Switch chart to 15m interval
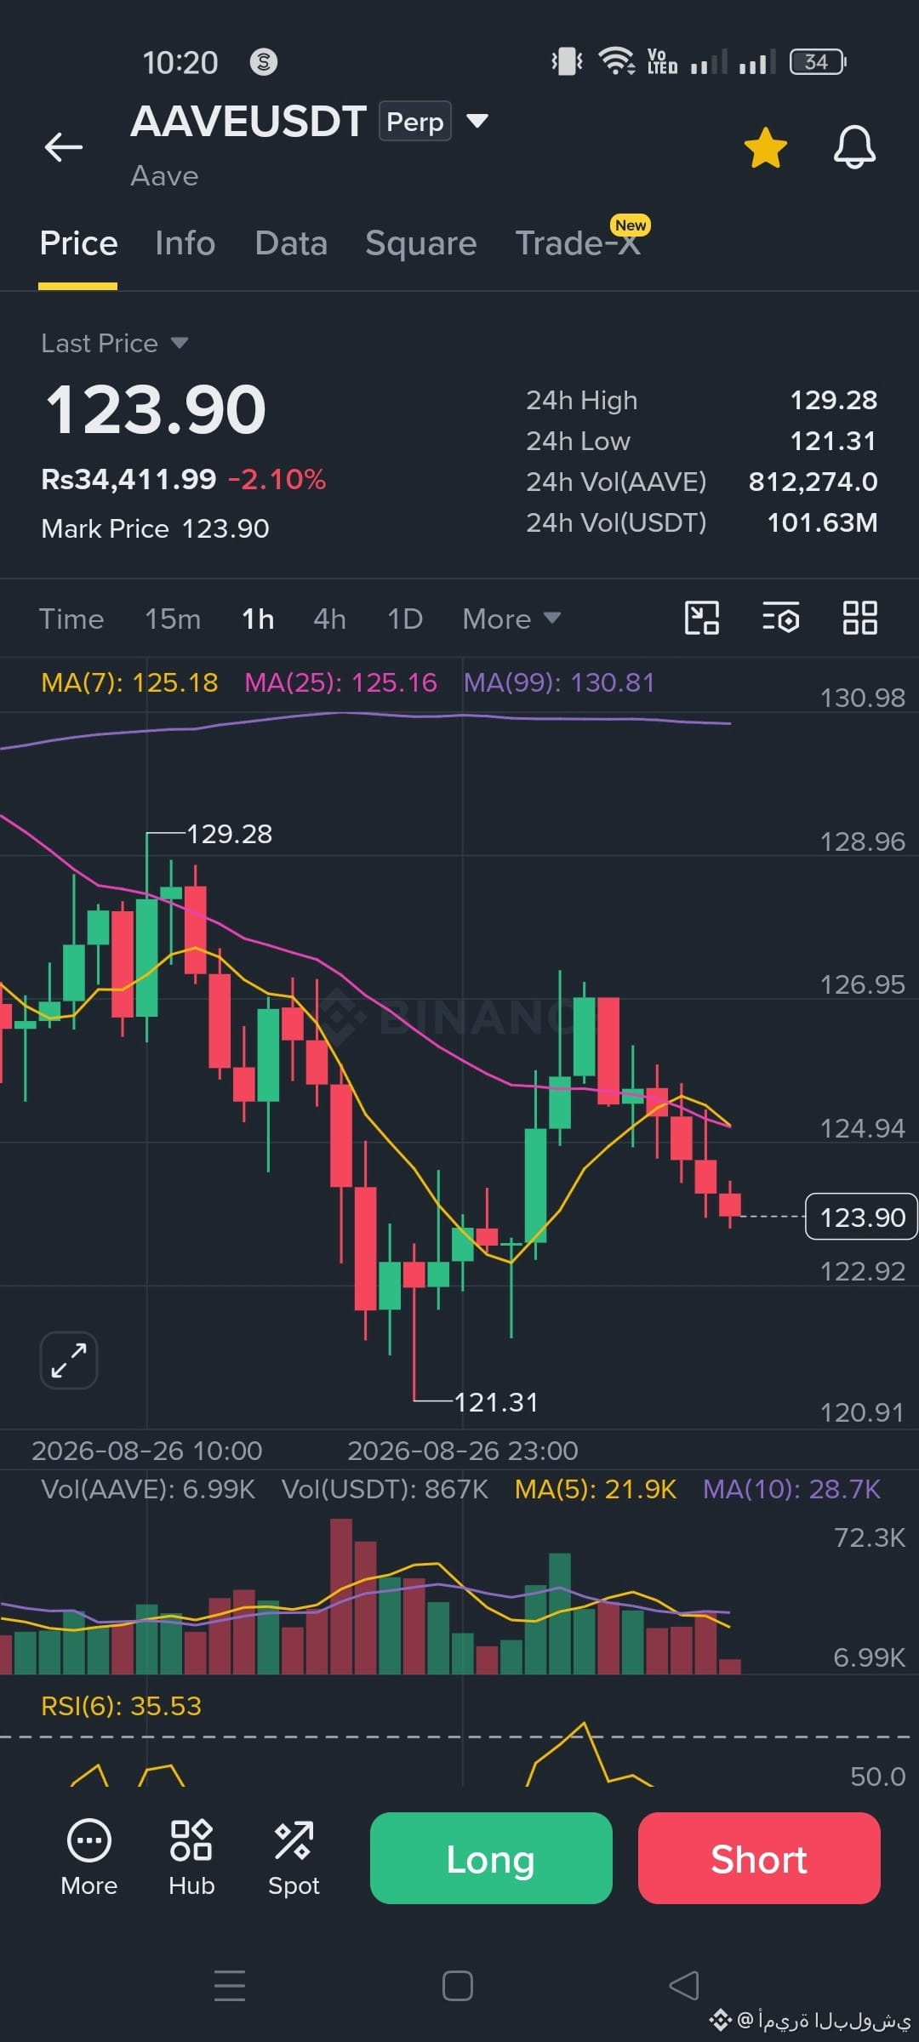919x2042 pixels. pos(173,619)
